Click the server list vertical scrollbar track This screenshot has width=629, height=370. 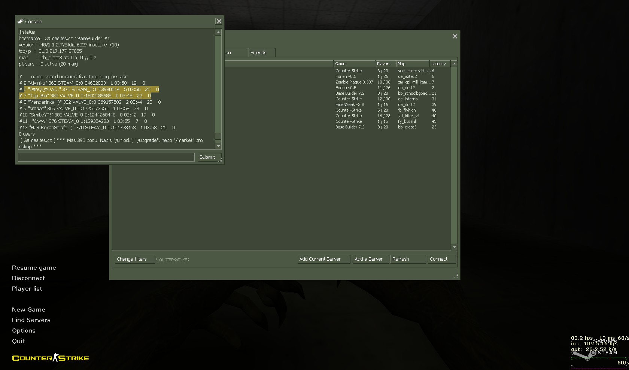point(454,155)
